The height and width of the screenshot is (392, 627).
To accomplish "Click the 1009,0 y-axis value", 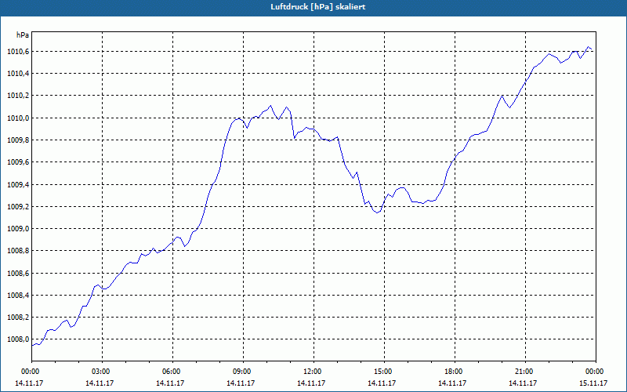I will [x=17, y=228].
